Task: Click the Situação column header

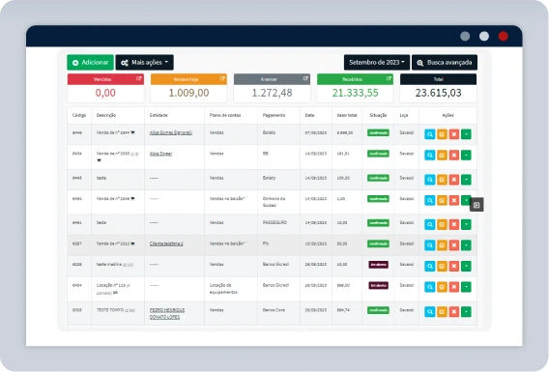Action: 378,115
